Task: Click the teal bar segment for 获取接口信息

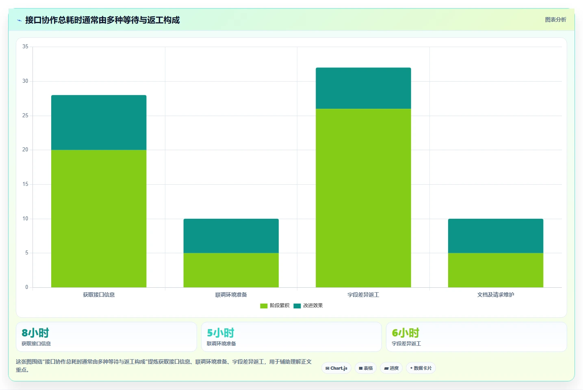Action: pos(99,123)
